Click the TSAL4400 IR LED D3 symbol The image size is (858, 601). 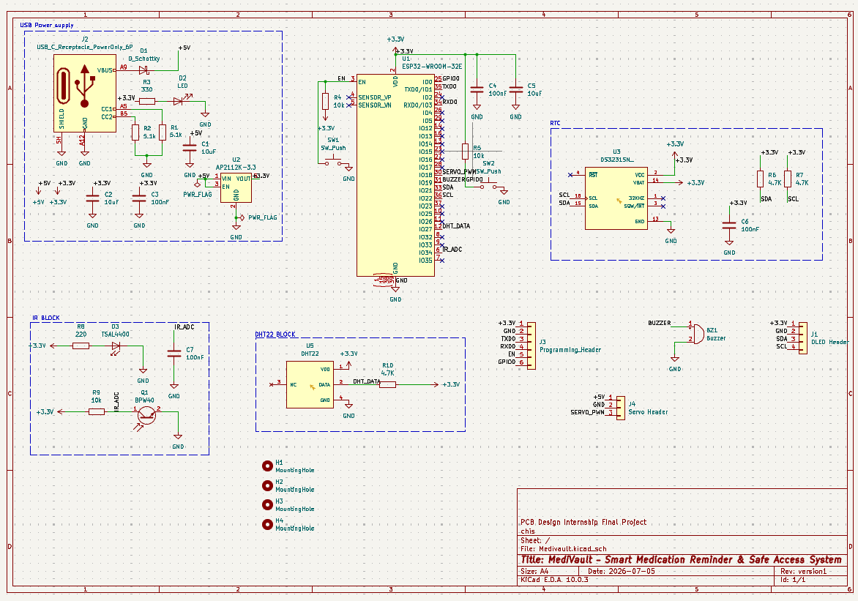tap(116, 347)
